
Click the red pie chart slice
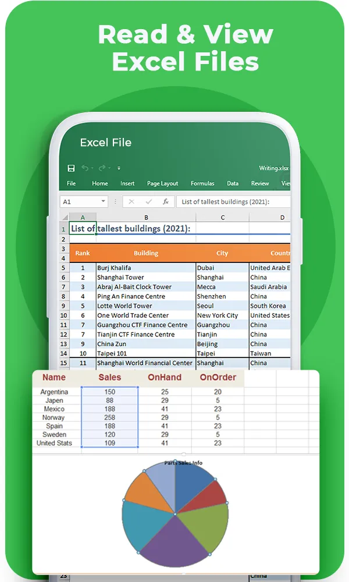click(208, 495)
